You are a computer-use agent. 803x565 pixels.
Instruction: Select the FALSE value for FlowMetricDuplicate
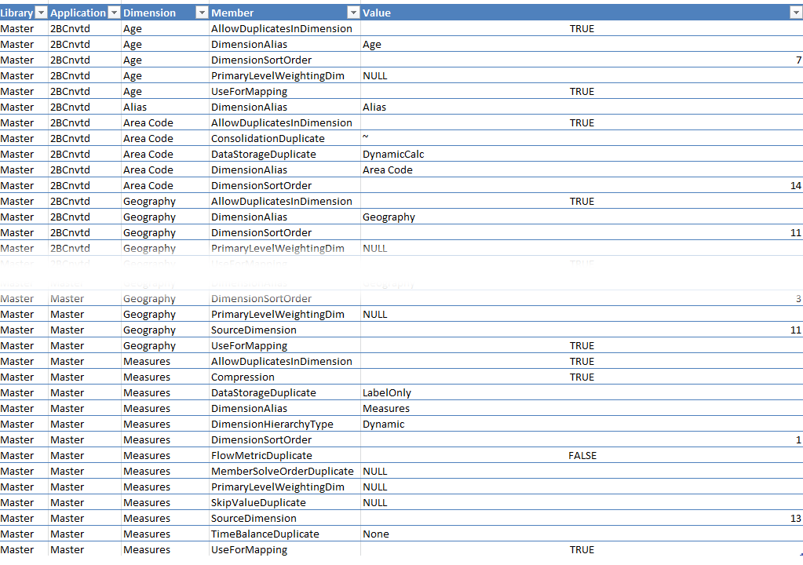point(582,455)
